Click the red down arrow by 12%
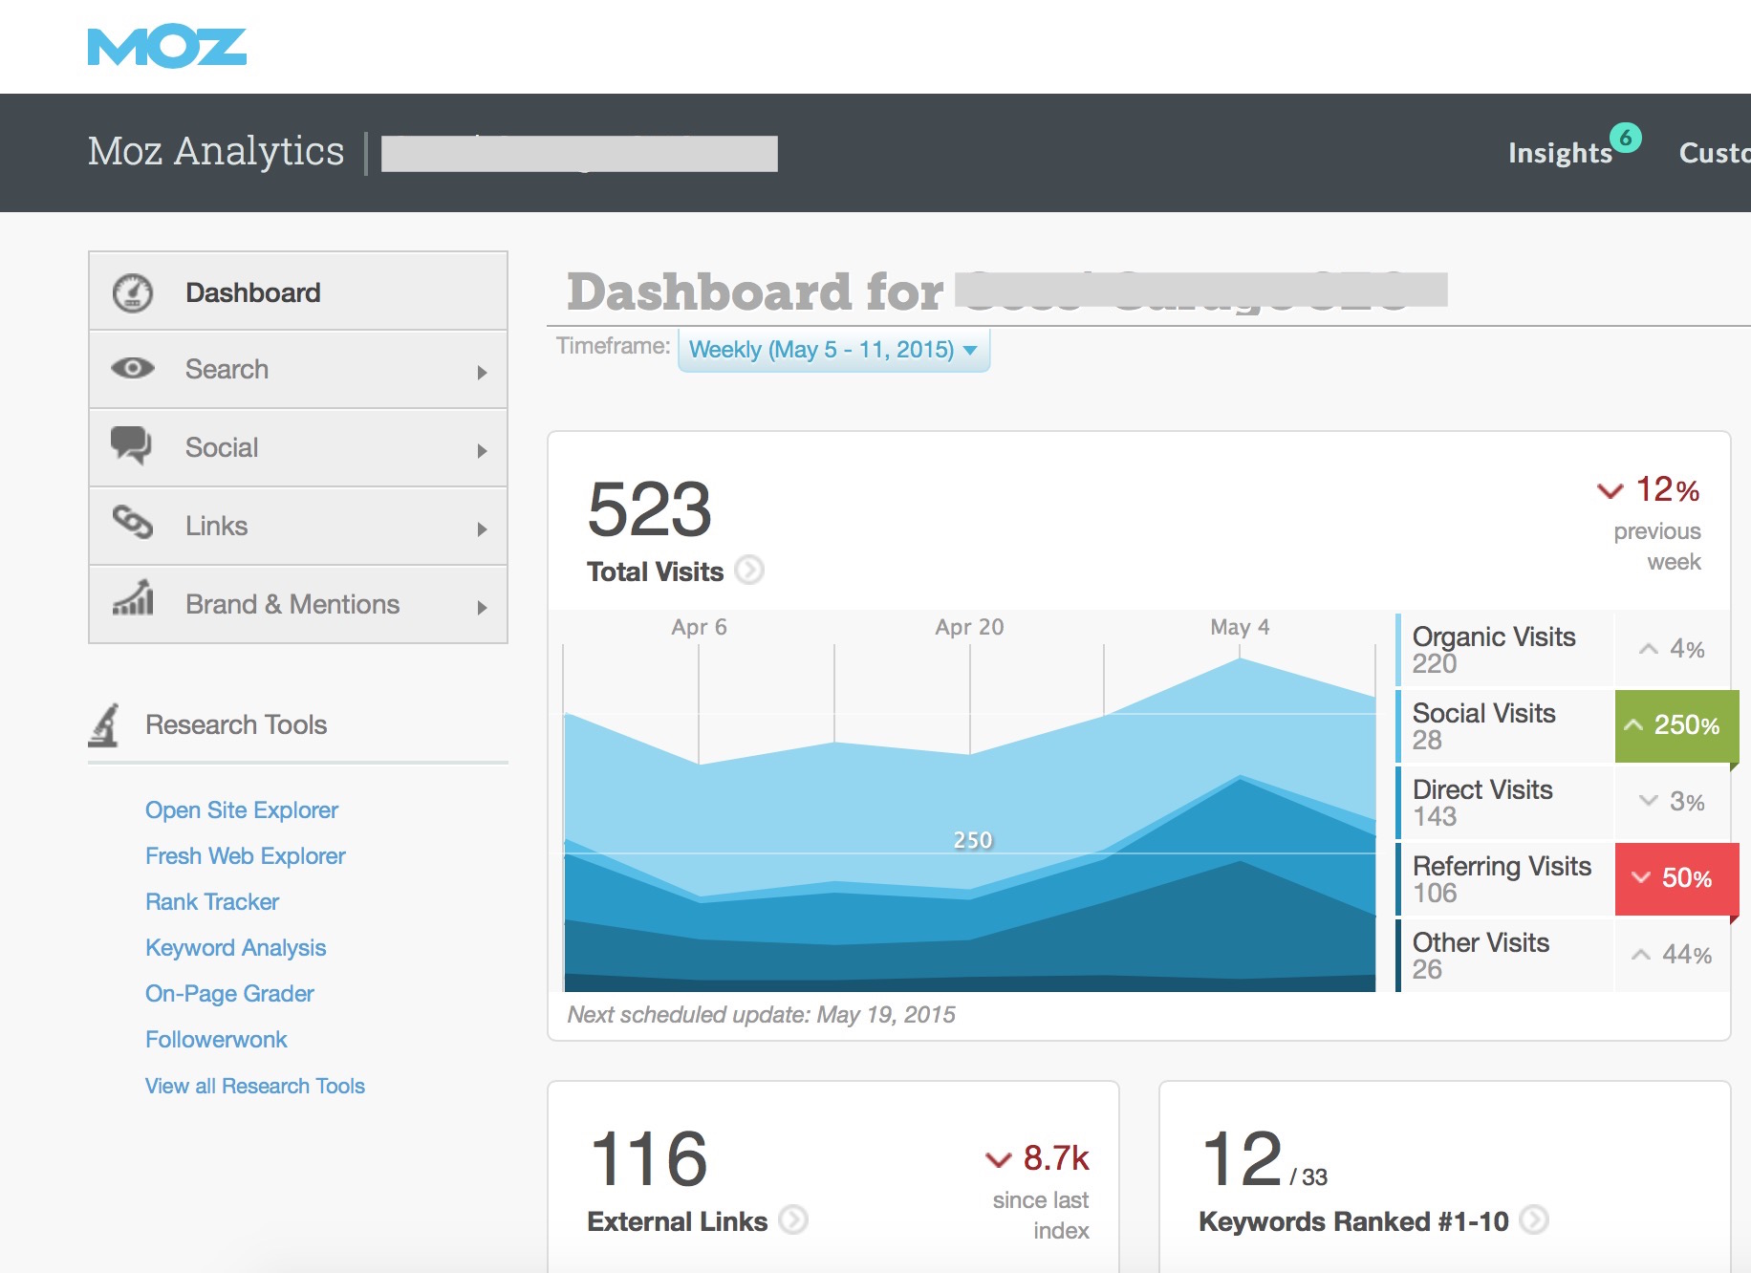 point(1610,491)
